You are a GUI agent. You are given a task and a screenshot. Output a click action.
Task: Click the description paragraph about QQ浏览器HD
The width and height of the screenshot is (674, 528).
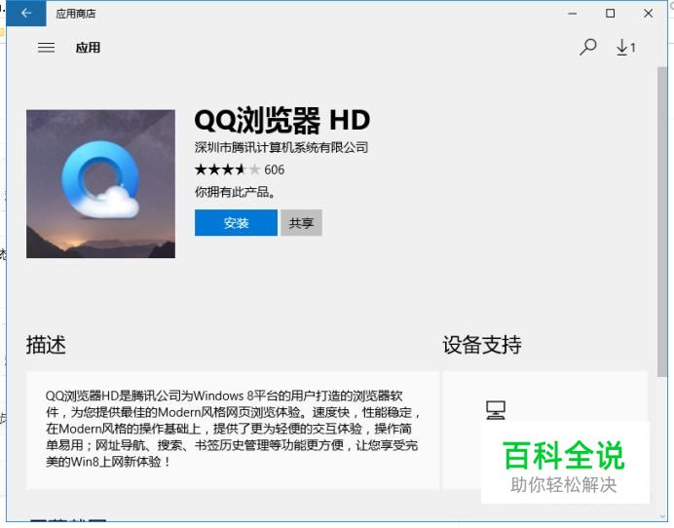(233, 429)
